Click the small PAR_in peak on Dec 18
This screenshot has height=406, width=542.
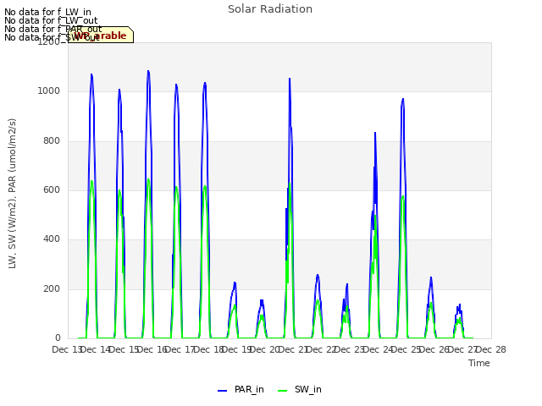(x=235, y=283)
